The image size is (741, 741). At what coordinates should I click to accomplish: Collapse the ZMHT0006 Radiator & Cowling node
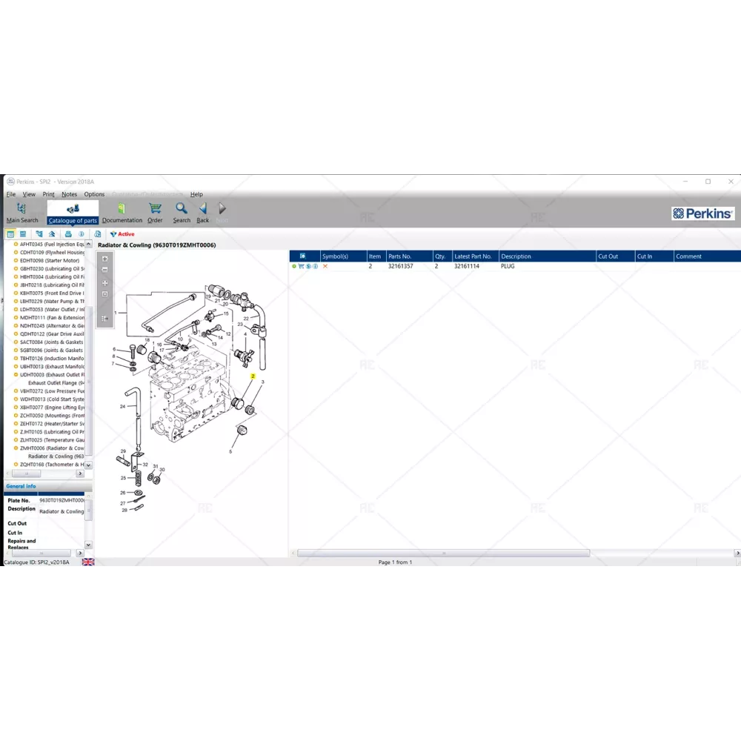tap(16, 448)
